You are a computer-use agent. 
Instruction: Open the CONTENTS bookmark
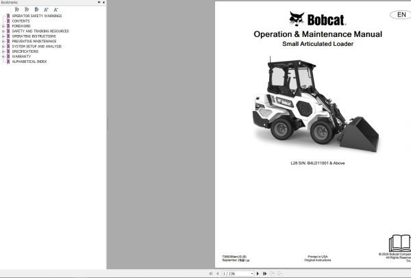[21, 21]
